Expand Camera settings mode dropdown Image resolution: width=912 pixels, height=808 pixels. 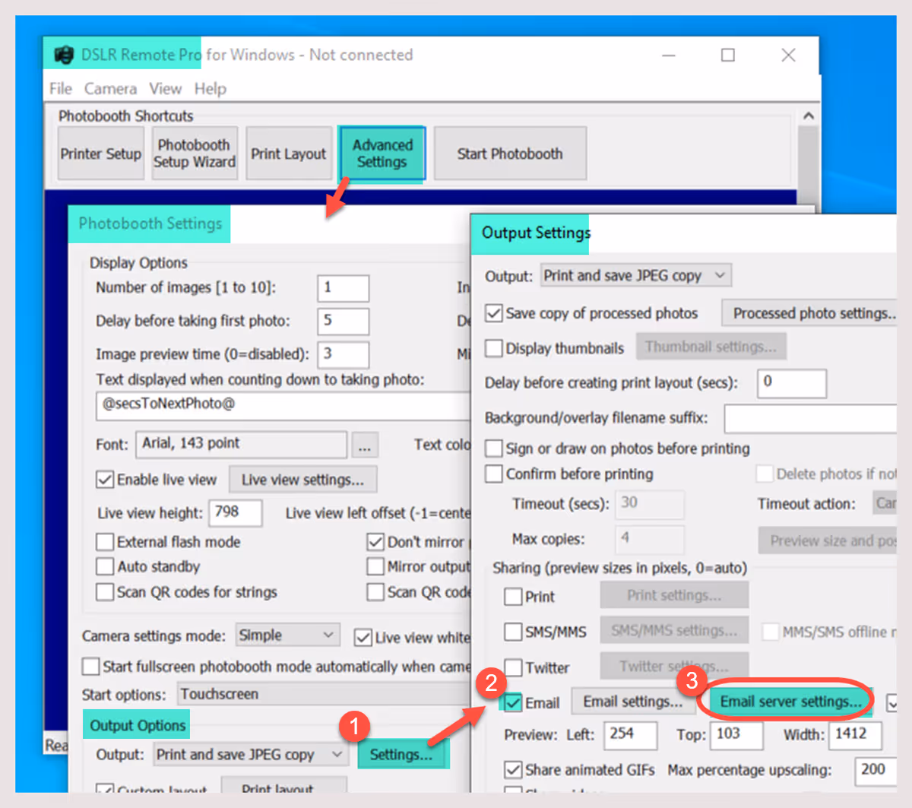coord(287,635)
